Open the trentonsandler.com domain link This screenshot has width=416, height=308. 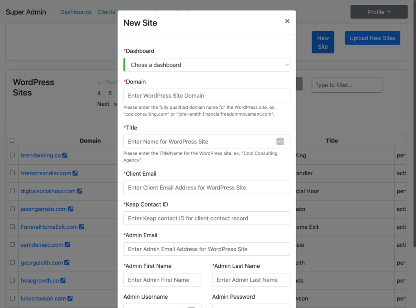pos(46,173)
